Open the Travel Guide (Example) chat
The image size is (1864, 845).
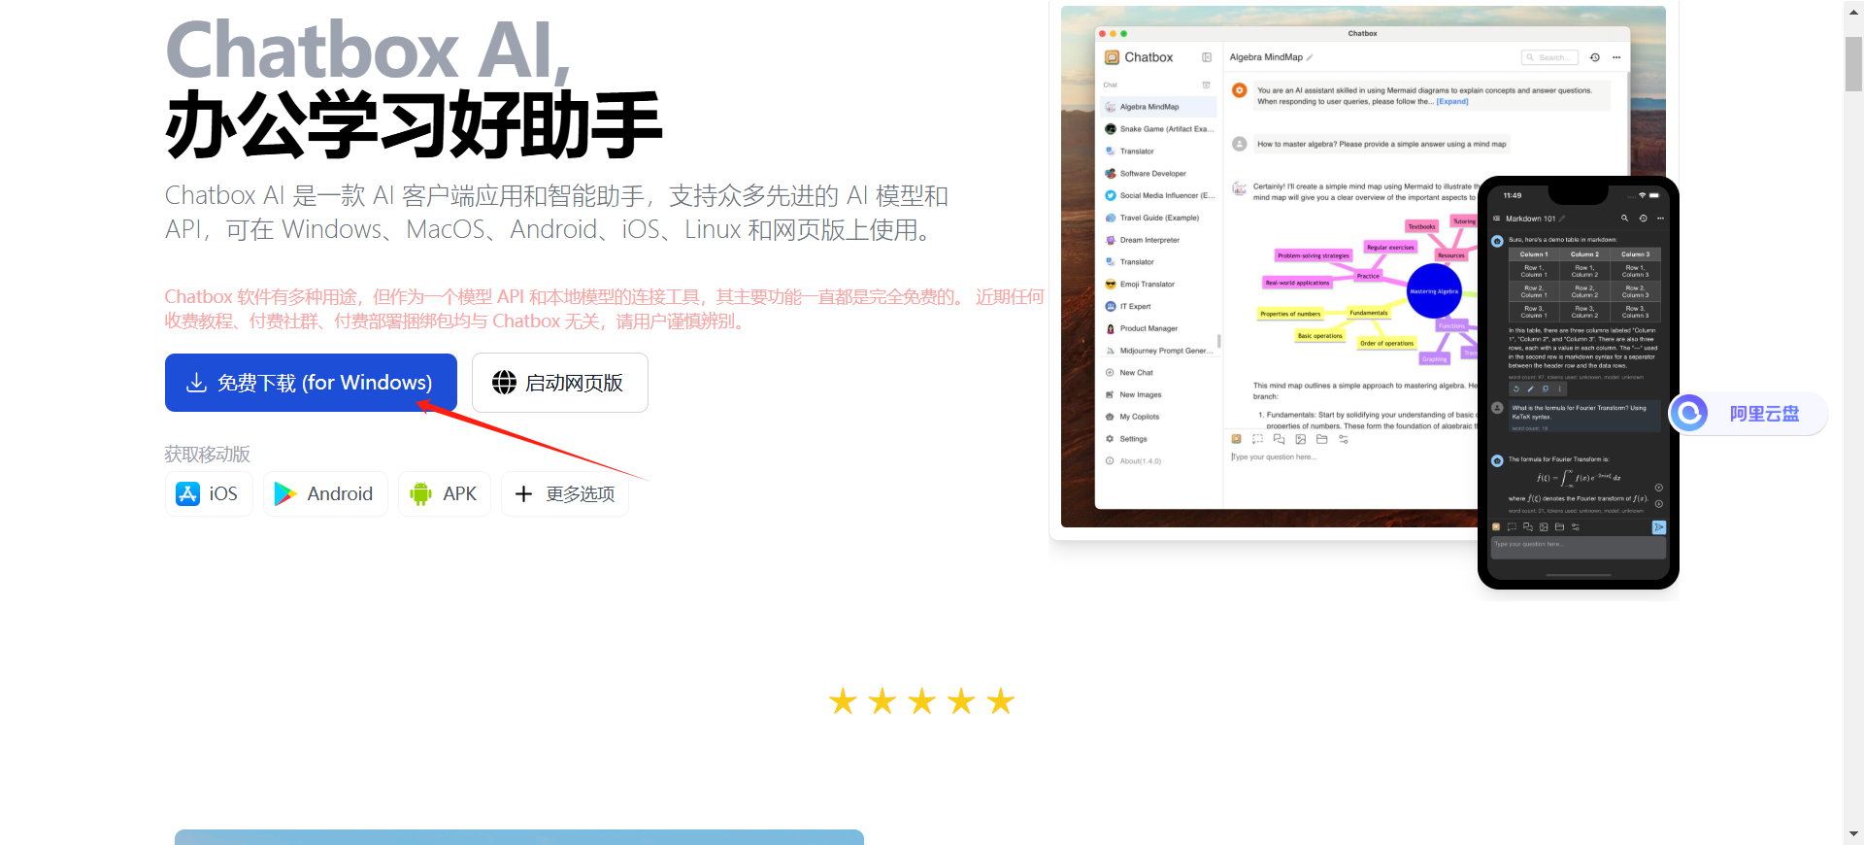click(1159, 218)
